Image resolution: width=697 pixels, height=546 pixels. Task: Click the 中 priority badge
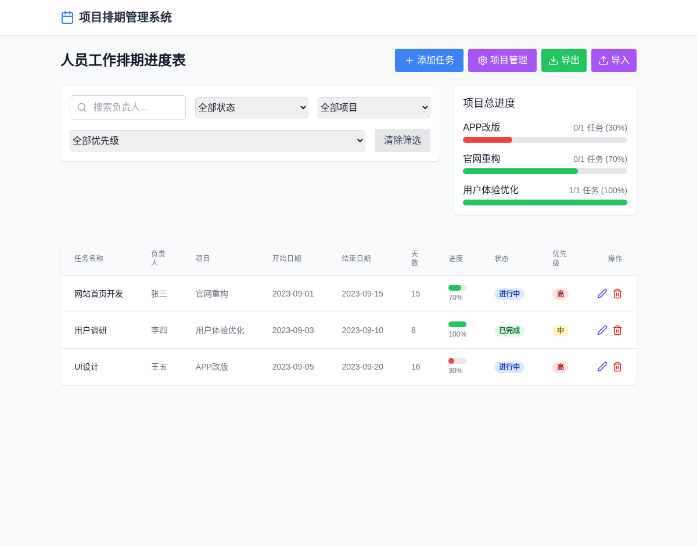[561, 331]
